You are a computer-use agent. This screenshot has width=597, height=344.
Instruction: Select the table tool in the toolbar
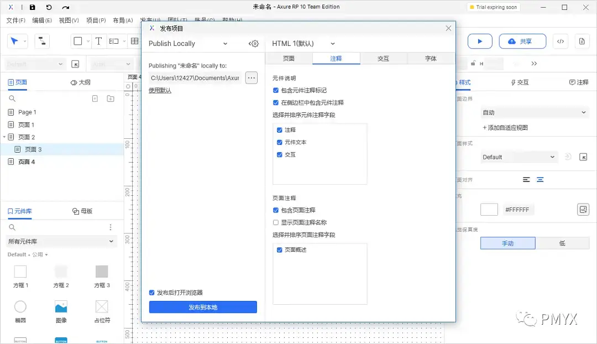coord(135,41)
